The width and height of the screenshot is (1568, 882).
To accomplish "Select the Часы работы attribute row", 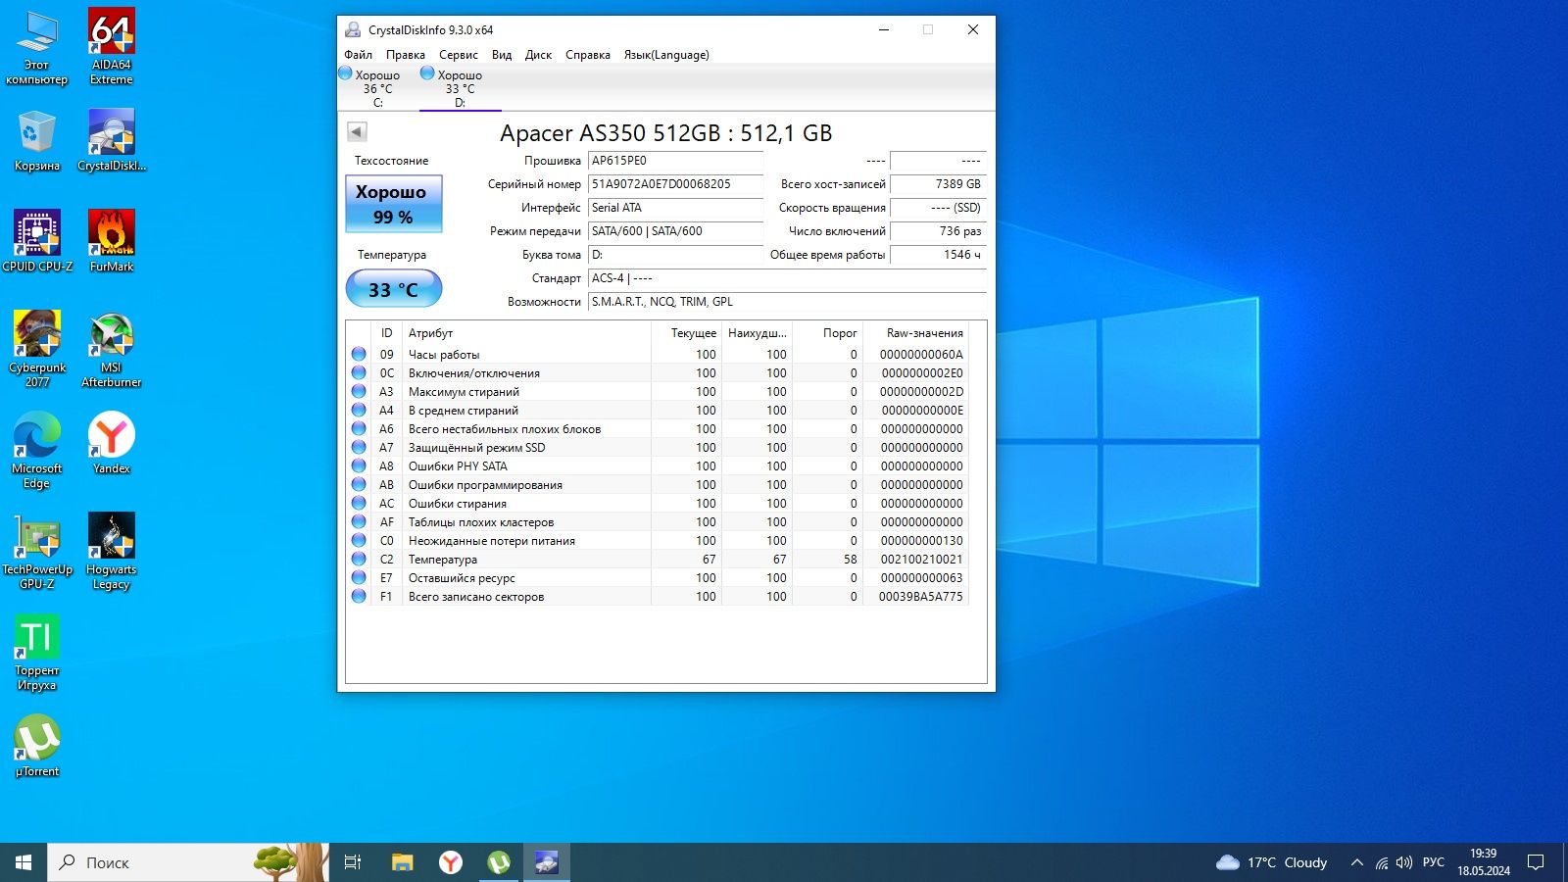I will click(x=658, y=355).
